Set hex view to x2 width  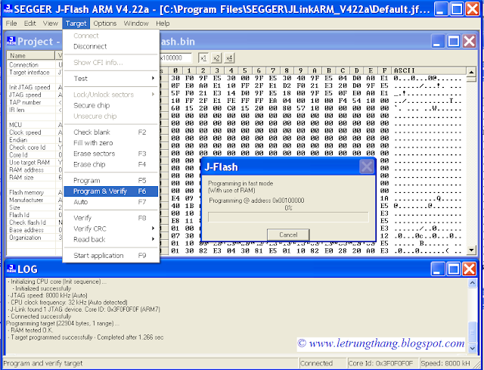[x=216, y=58]
